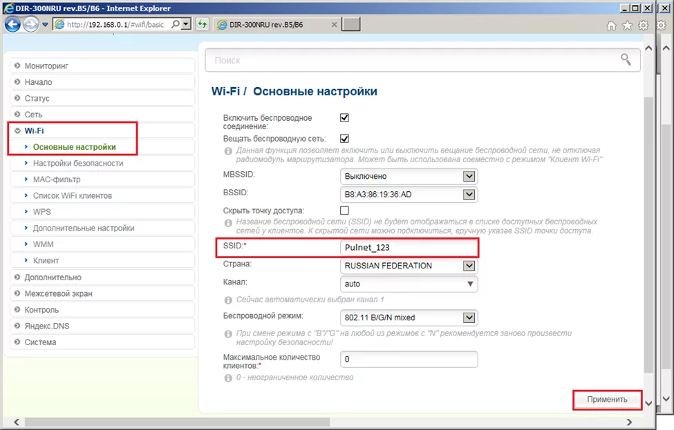Screen dimensions: 674x430
Task: Open Клиент submenu item
Action: [x=102, y=260]
